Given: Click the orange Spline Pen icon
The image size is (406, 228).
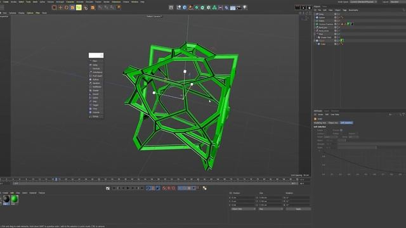Looking at the screenshot, I should click(x=190, y=8).
